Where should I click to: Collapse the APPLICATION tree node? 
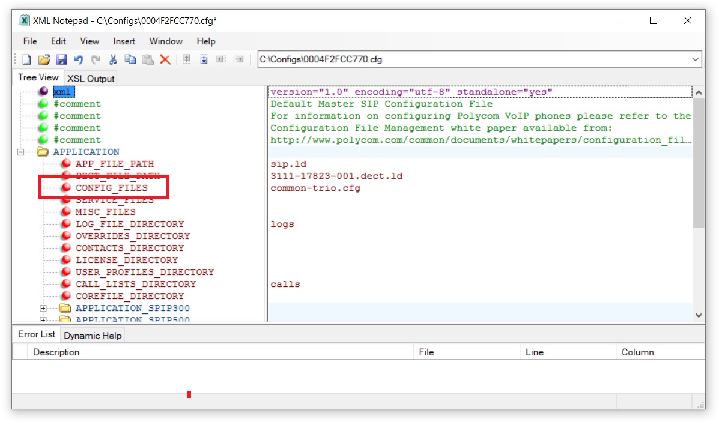click(20, 152)
